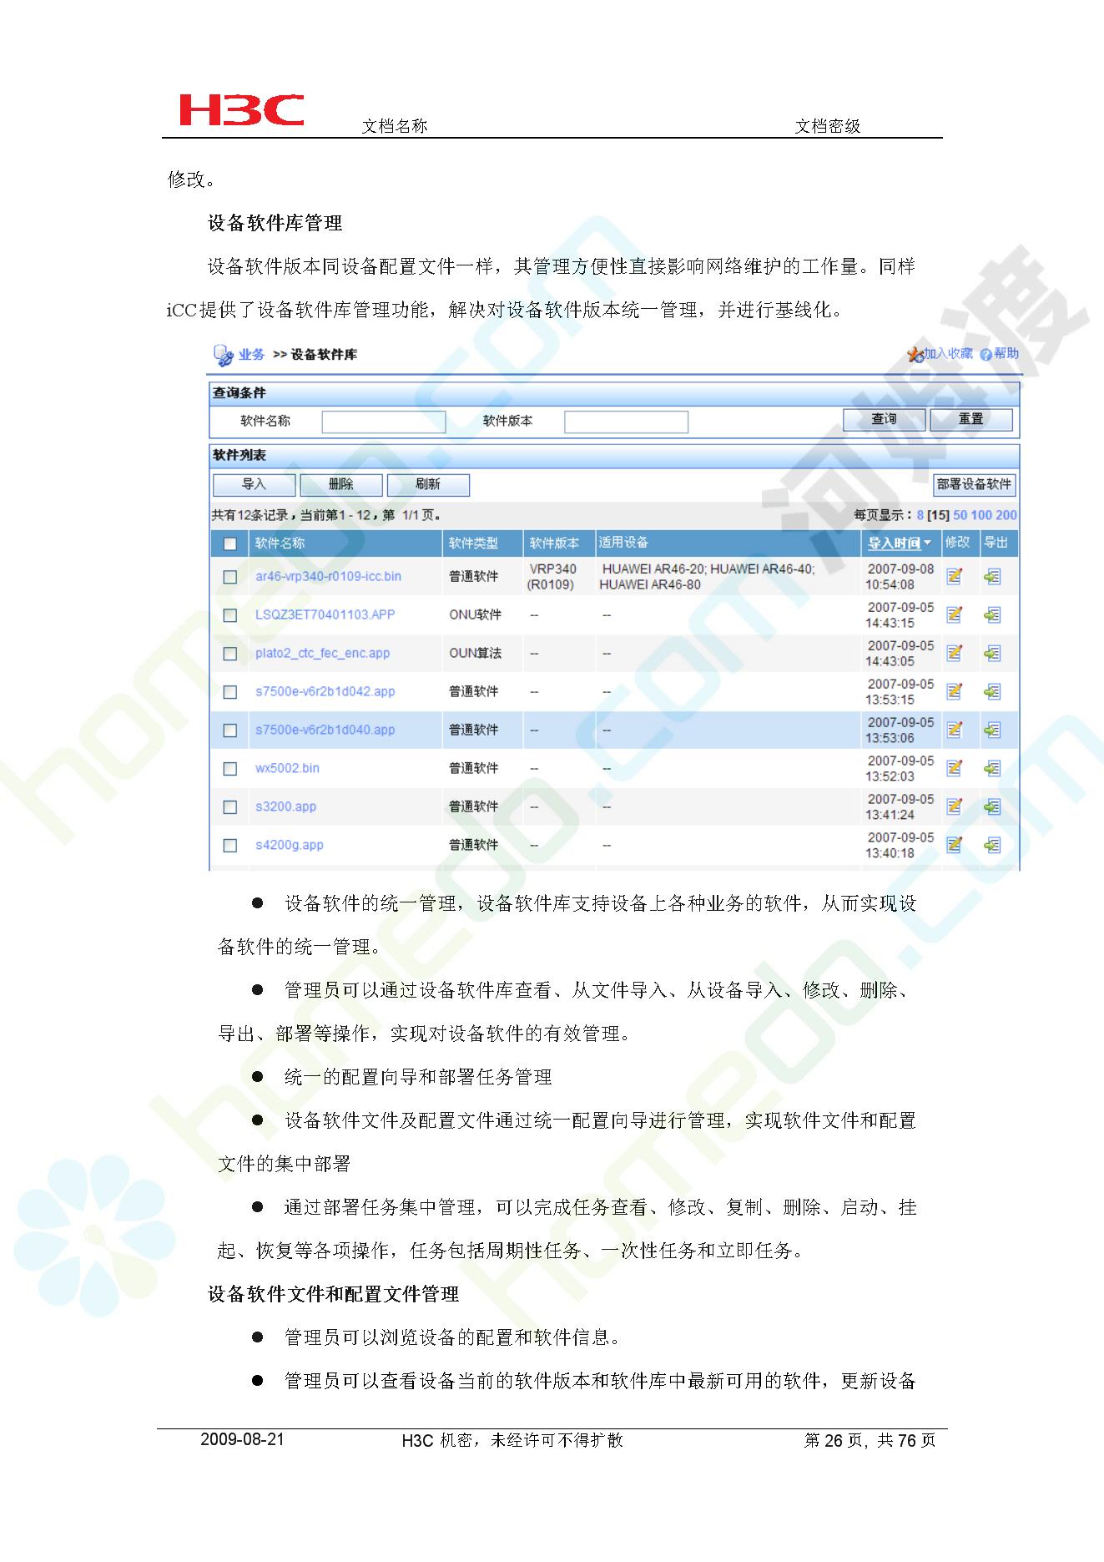Screen dimensions: 1104x1562
Task: Click the 加入收藏 star icon
Action: pos(915,355)
